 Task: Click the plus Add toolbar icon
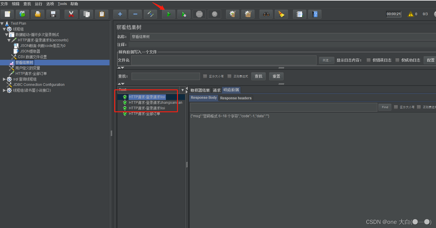[120, 14]
